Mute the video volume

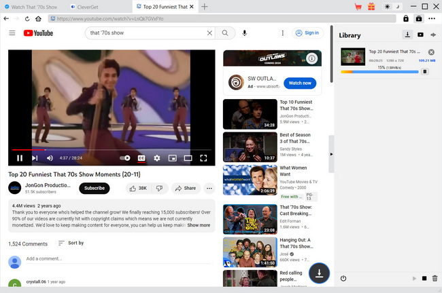pos(50,158)
